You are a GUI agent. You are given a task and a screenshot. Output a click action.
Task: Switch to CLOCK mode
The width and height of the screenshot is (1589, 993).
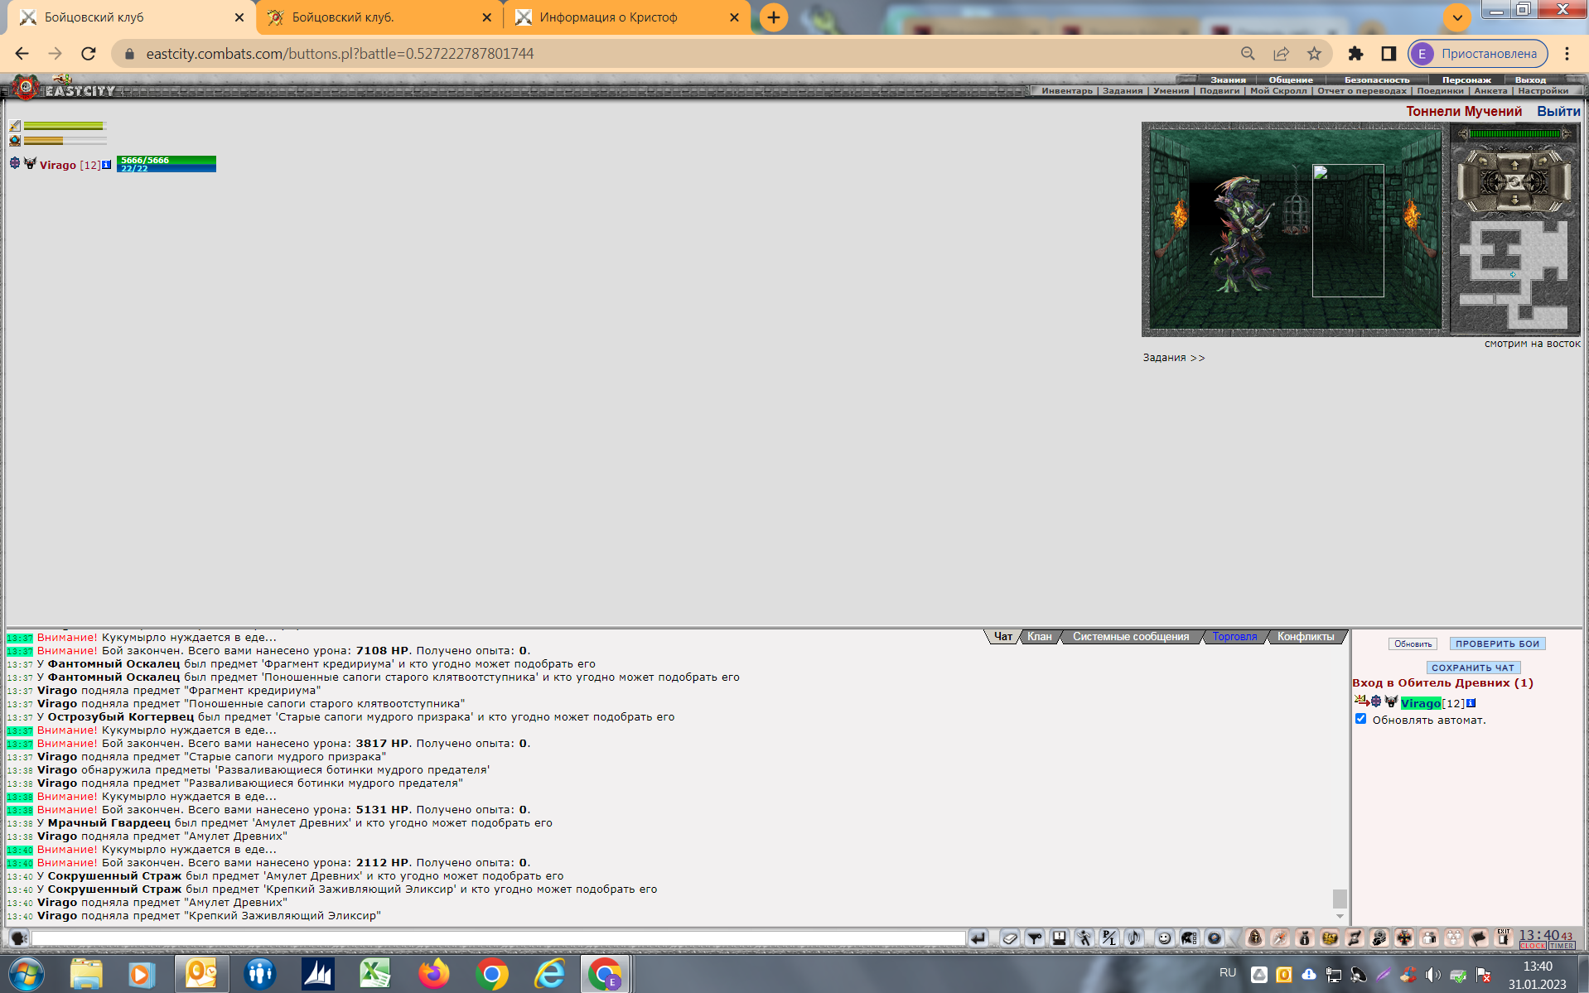coord(1533,946)
